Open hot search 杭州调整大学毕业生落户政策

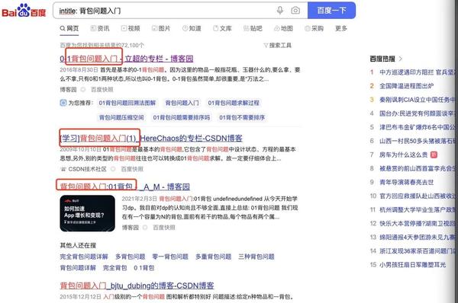(x=417, y=209)
